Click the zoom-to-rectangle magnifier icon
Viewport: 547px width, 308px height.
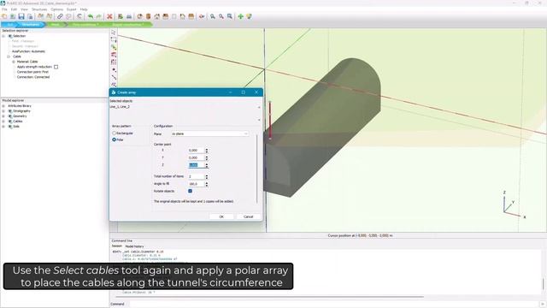coord(230,16)
